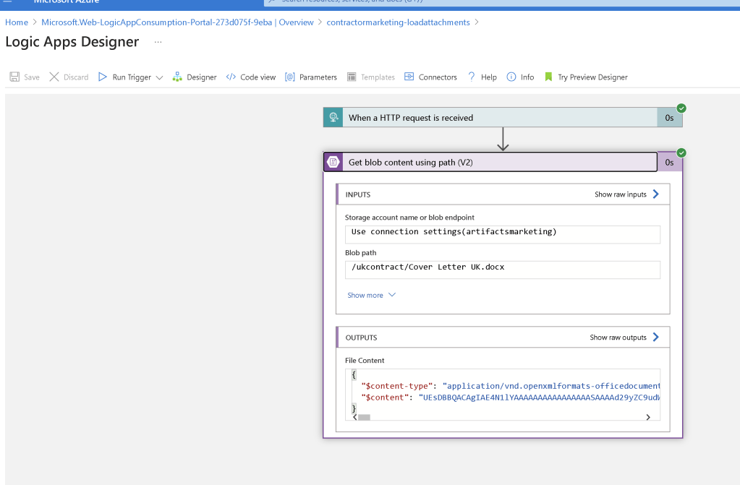This screenshot has width=740, height=485.
Task: Click the Discard X icon
Action: [54, 77]
